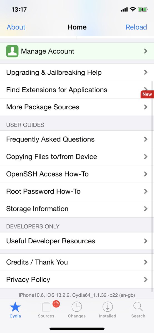Viewport: 154px width, 333px height.
Task: Select the Cydia star icon
Action: pyautogui.click(x=15, y=307)
